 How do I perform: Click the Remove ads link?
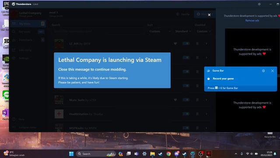tap(252, 21)
